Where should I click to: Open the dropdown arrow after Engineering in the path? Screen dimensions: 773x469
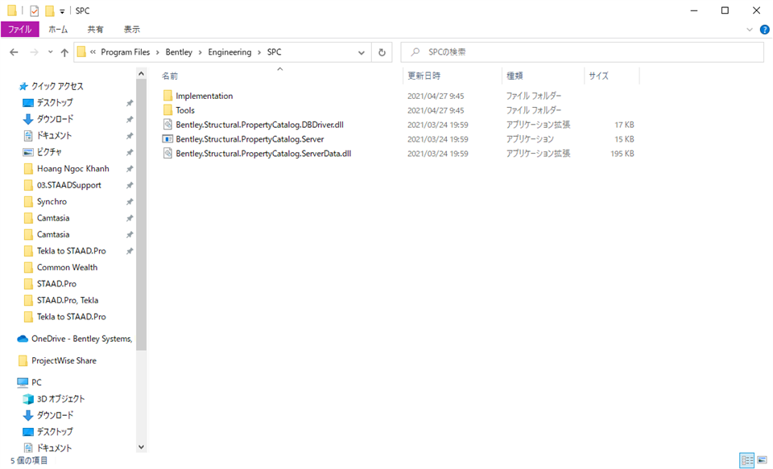click(x=259, y=52)
